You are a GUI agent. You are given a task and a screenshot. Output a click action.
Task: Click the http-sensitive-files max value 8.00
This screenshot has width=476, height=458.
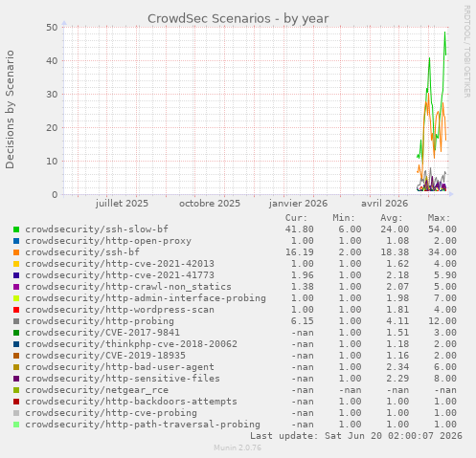[x=445, y=379]
